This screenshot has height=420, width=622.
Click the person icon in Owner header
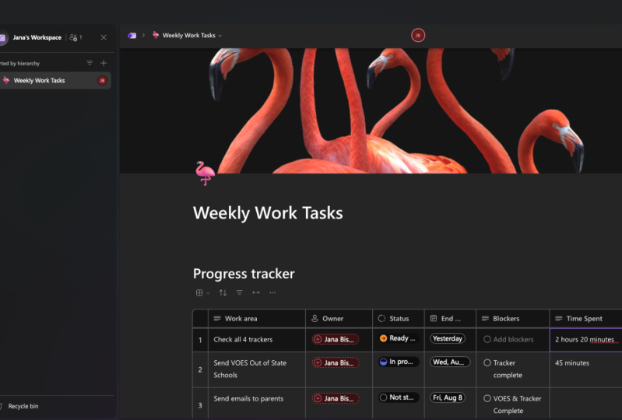(315, 319)
